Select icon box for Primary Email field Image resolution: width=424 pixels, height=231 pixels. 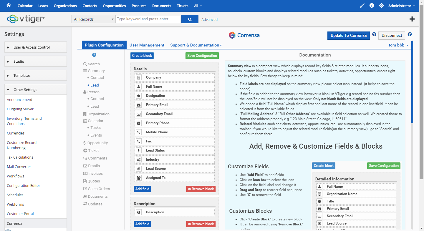pyautogui.click(x=139, y=105)
